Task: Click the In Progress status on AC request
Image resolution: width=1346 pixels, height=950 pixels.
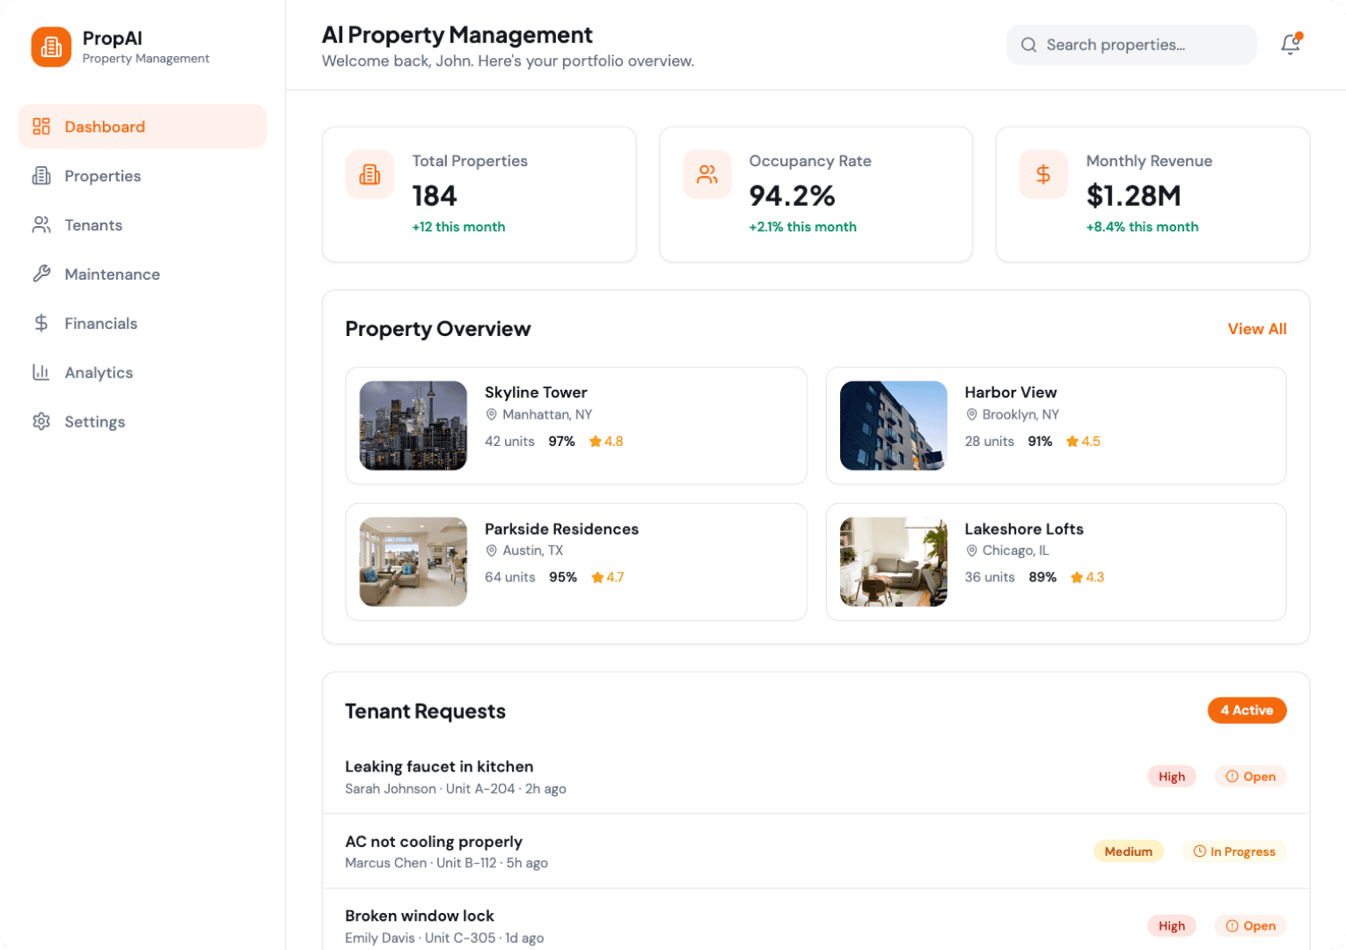Action: (1234, 851)
